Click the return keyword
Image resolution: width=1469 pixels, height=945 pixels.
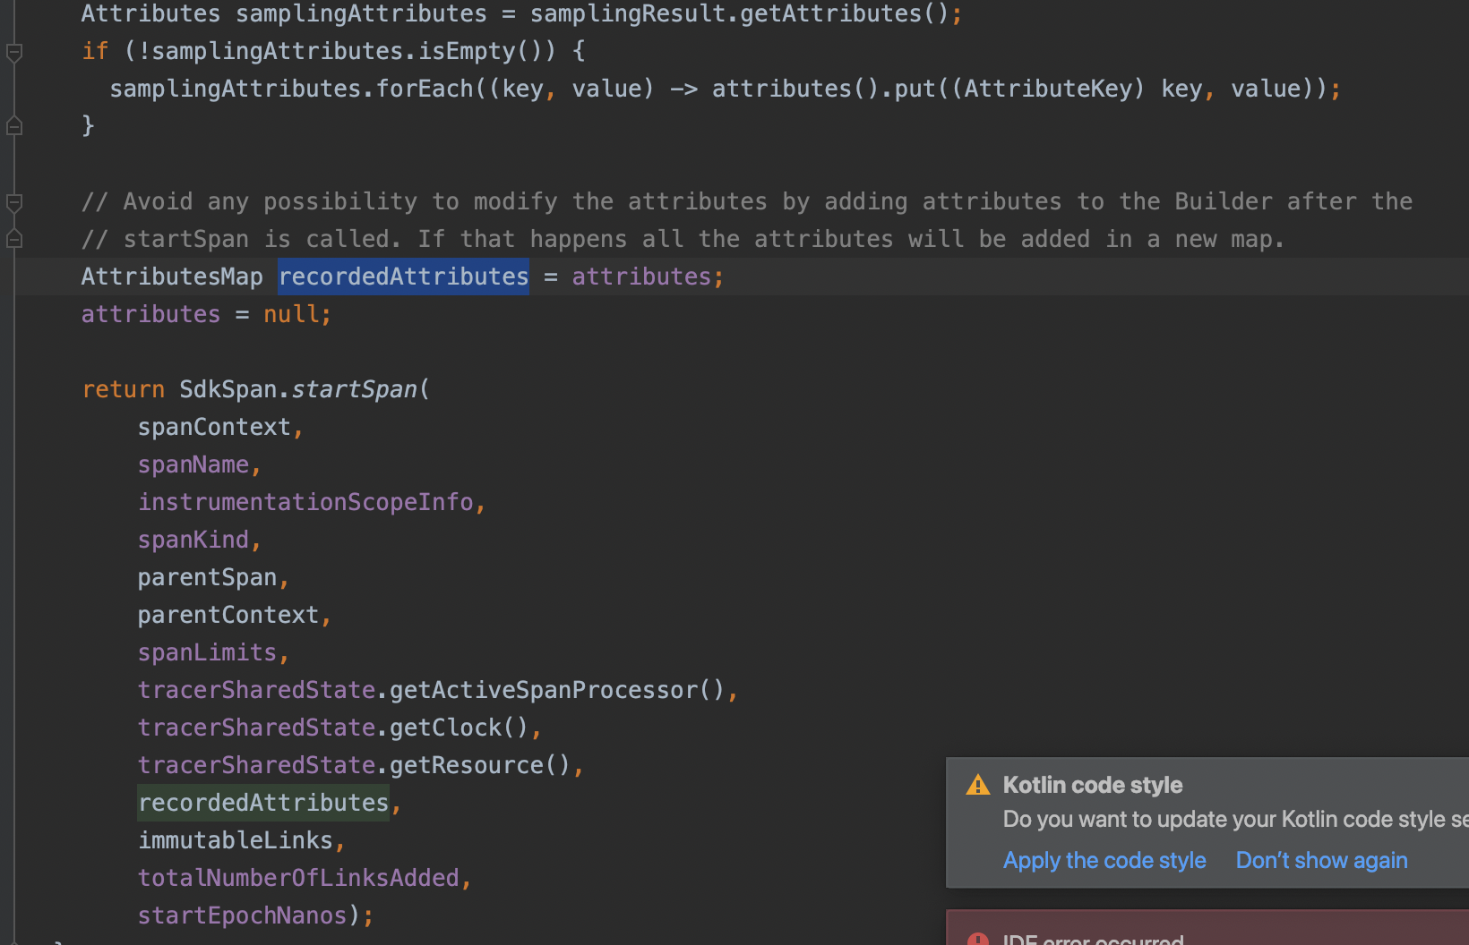pos(124,389)
